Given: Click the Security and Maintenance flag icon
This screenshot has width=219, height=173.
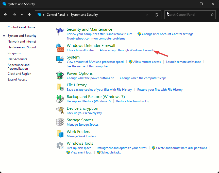Looking at the screenshot, I should point(60,31).
